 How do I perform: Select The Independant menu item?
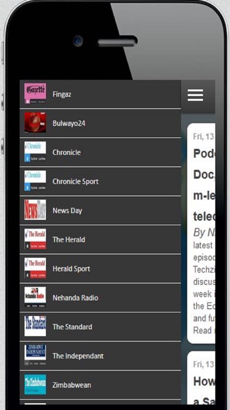click(100, 356)
